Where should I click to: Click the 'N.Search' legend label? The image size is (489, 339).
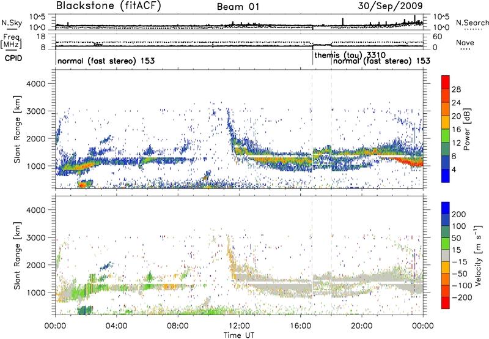[x=472, y=23]
